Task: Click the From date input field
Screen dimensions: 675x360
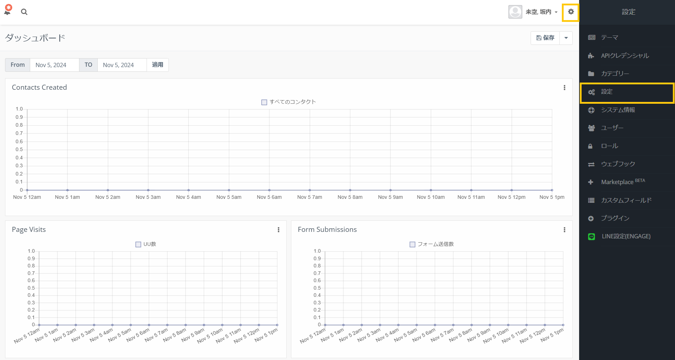Action: pos(54,65)
